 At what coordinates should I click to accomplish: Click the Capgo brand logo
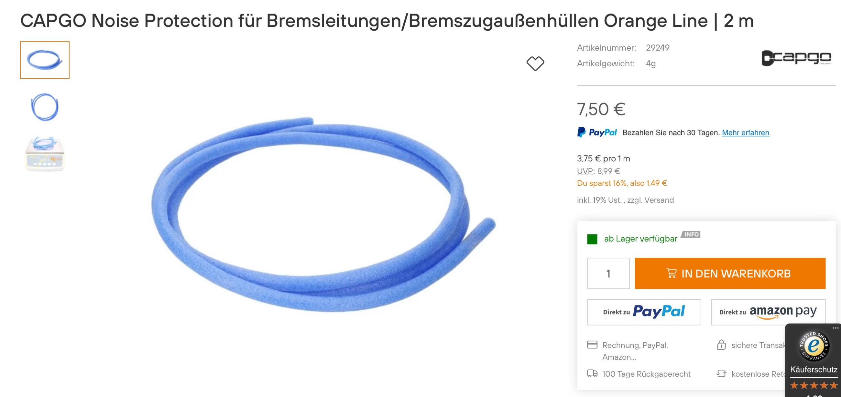click(x=796, y=58)
